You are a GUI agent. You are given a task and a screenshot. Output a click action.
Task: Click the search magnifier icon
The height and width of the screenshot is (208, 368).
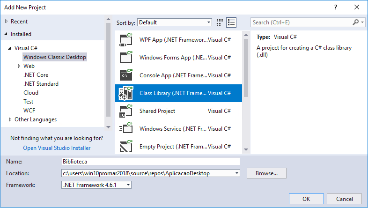pos(355,22)
